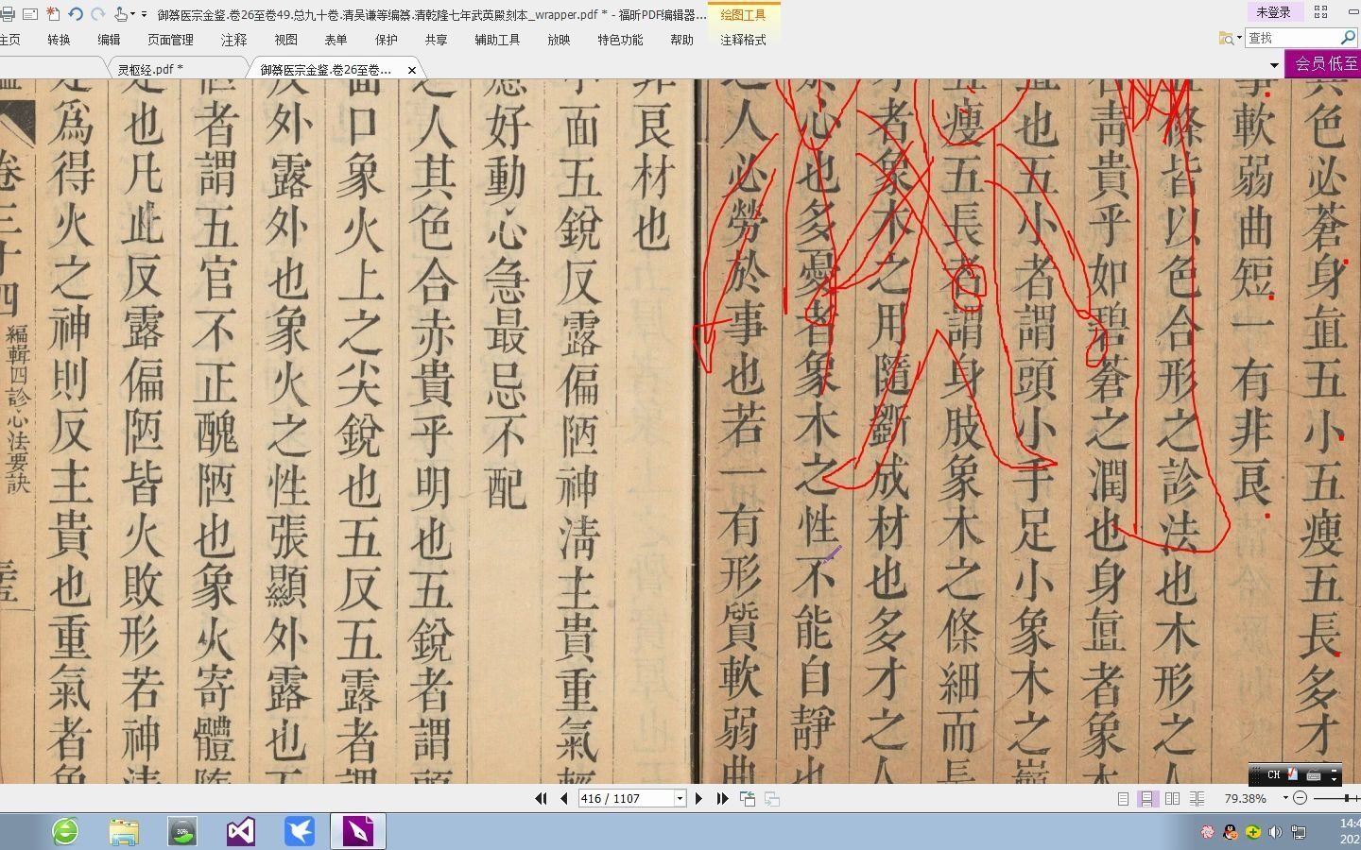Open the Visual Studio taskbar icon
Screen dimensions: 1361x850
(x=241, y=831)
